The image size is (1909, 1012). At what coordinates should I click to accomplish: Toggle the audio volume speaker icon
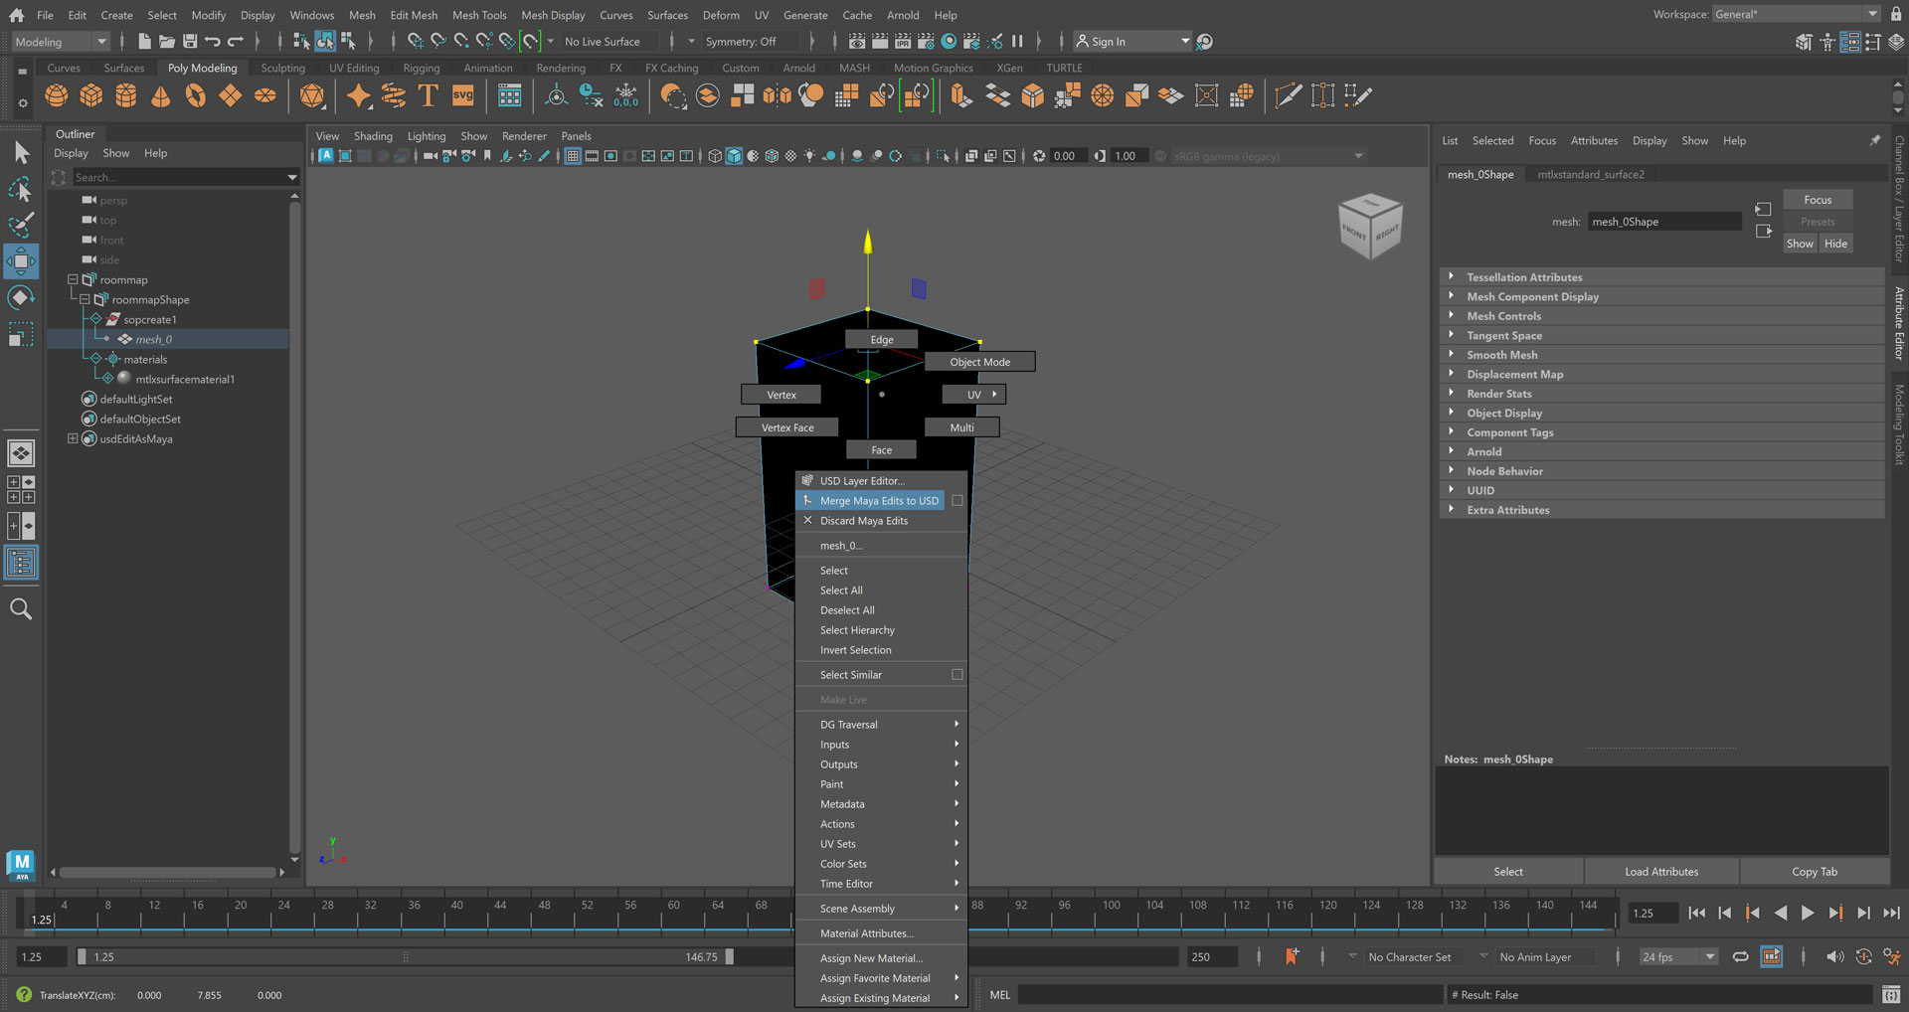click(1834, 956)
